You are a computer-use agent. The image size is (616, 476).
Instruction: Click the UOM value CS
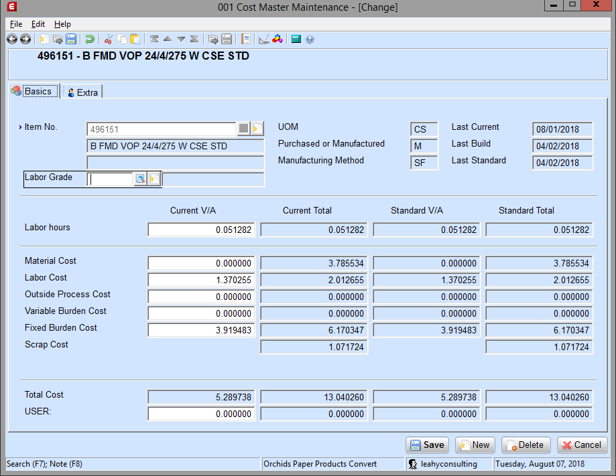424,129
